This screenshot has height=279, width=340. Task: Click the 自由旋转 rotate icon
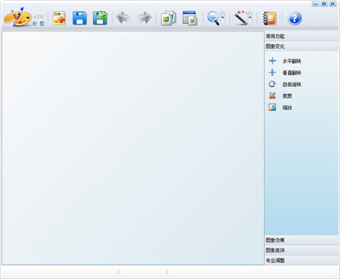[x=272, y=84]
